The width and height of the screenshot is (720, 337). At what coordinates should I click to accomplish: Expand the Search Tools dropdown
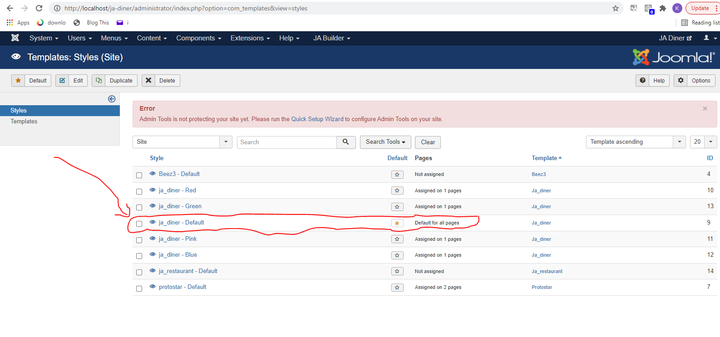point(385,142)
